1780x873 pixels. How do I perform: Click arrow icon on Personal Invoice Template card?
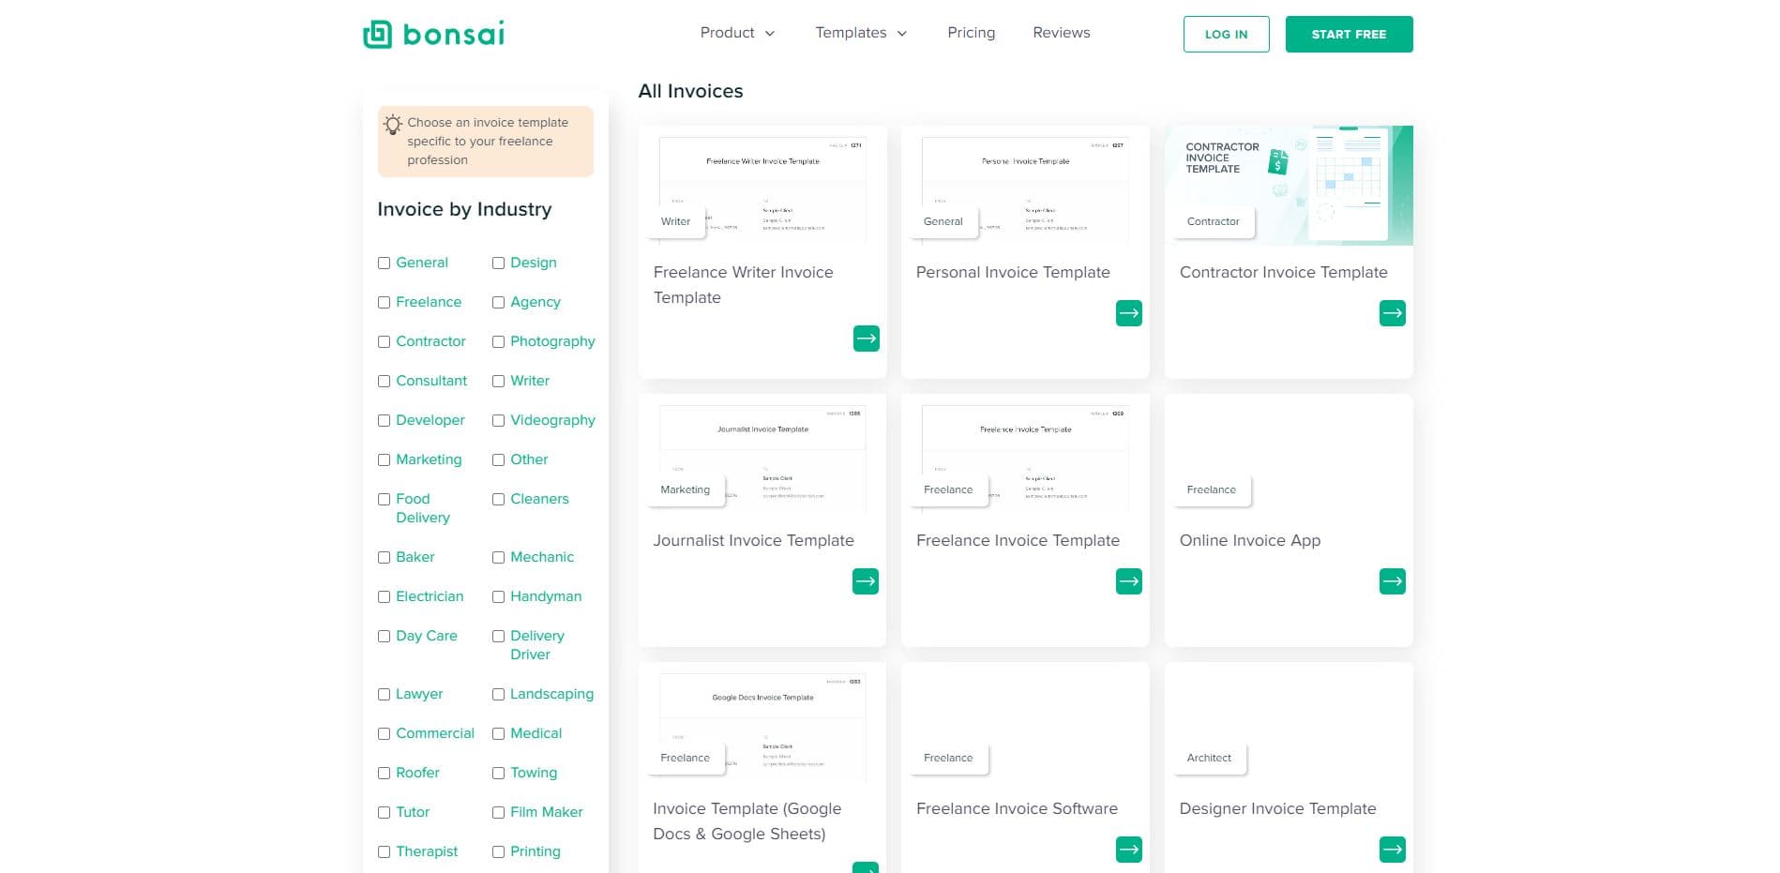[1128, 313]
